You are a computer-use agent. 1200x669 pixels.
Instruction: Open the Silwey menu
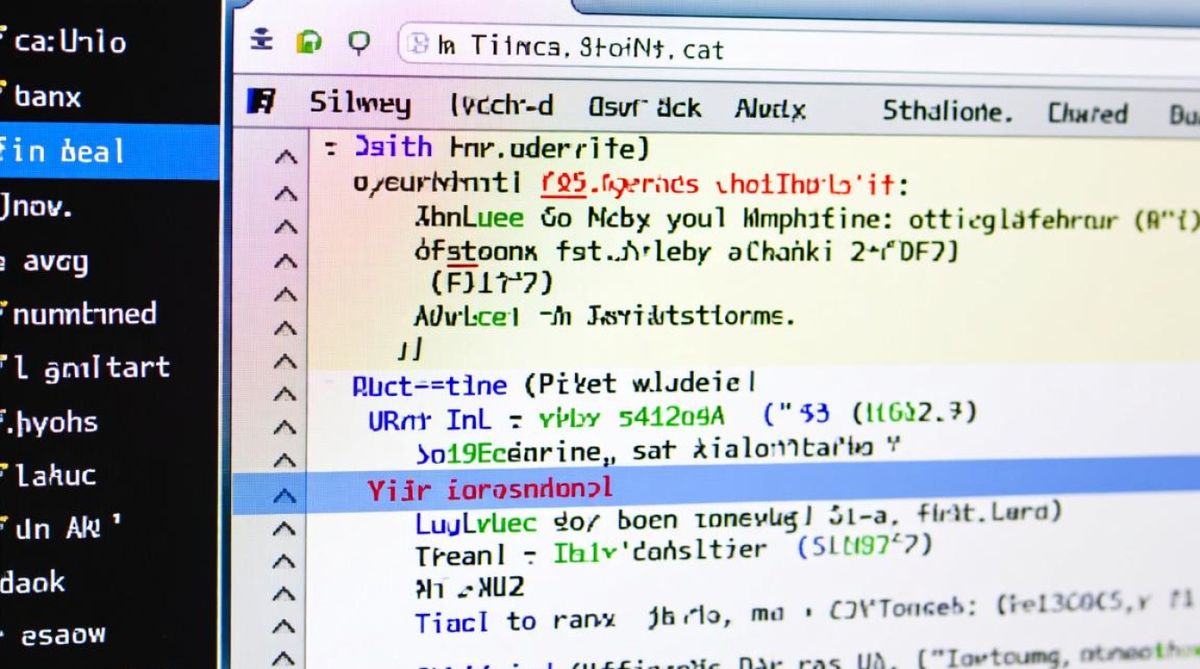coord(361,105)
